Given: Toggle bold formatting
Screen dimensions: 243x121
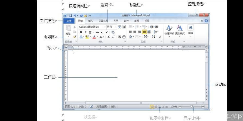Looking at the screenshot, I should [81, 32].
